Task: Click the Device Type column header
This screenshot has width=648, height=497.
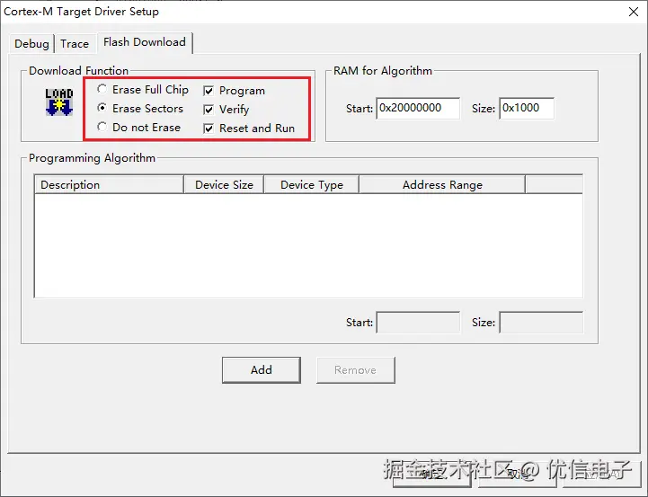Action: click(x=312, y=184)
